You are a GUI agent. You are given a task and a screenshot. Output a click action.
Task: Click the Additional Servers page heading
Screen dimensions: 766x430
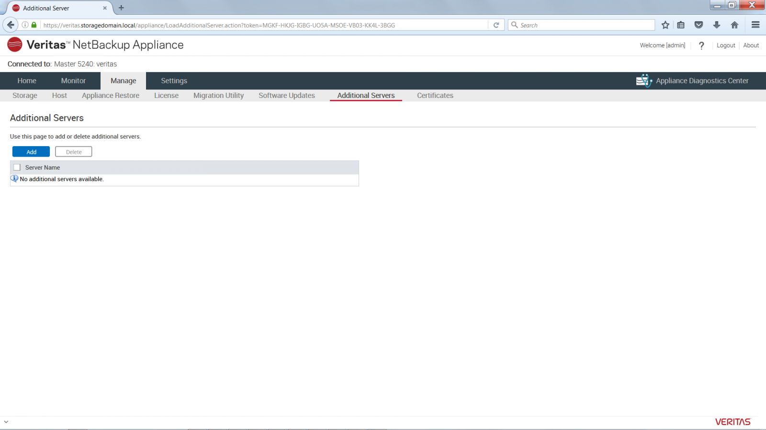click(47, 118)
